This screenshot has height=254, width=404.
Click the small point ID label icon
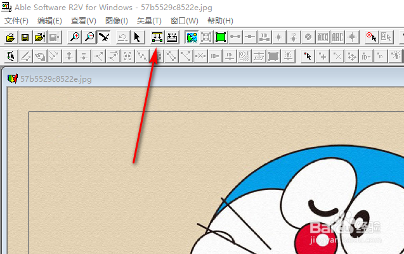(381, 56)
